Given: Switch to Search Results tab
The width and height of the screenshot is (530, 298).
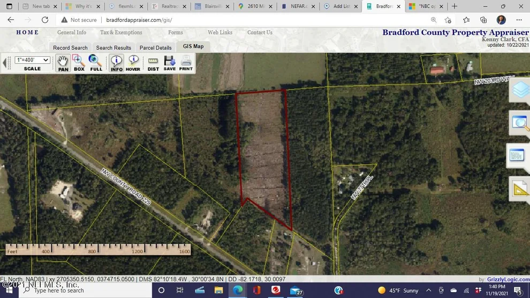Looking at the screenshot, I should (x=113, y=48).
